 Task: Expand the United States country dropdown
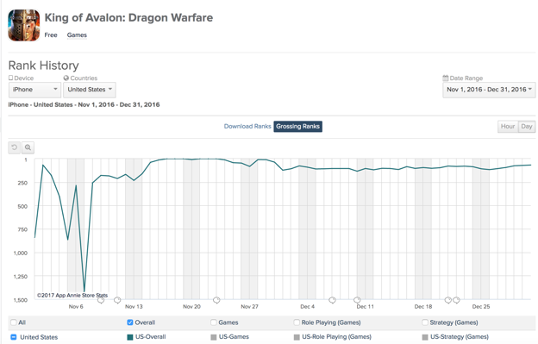[90, 90]
